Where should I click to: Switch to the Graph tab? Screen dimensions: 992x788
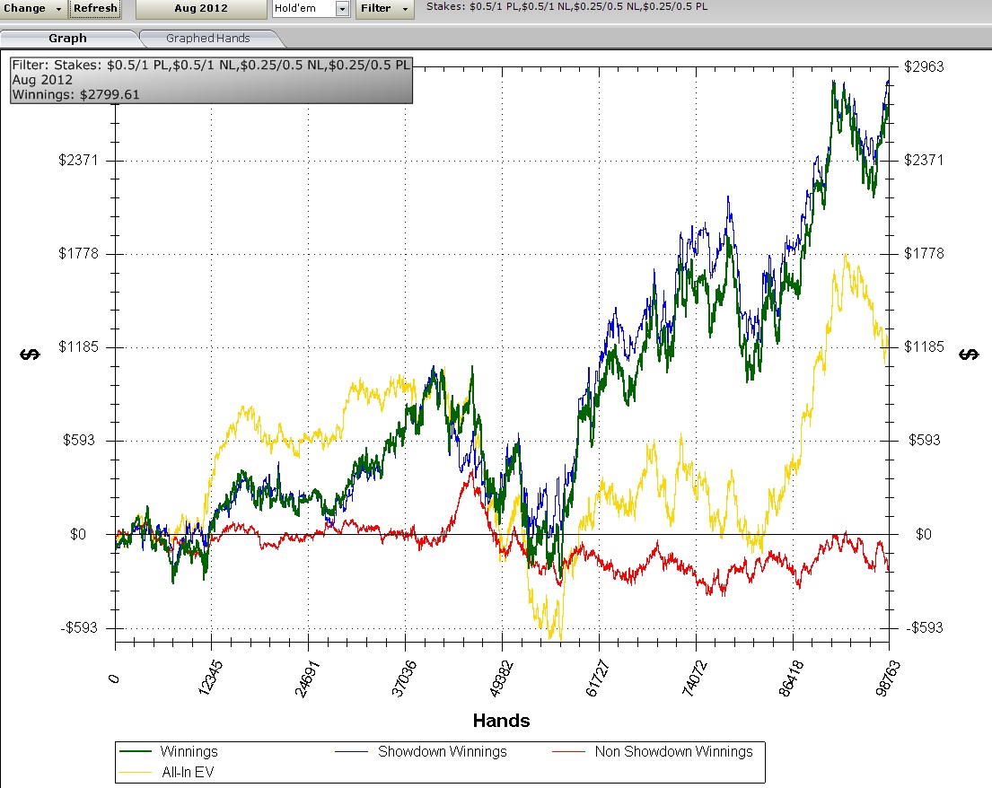click(68, 38)
